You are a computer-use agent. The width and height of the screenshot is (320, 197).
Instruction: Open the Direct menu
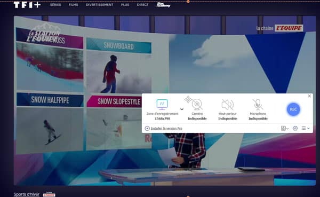pyautogui.click(x=142, y=5)
